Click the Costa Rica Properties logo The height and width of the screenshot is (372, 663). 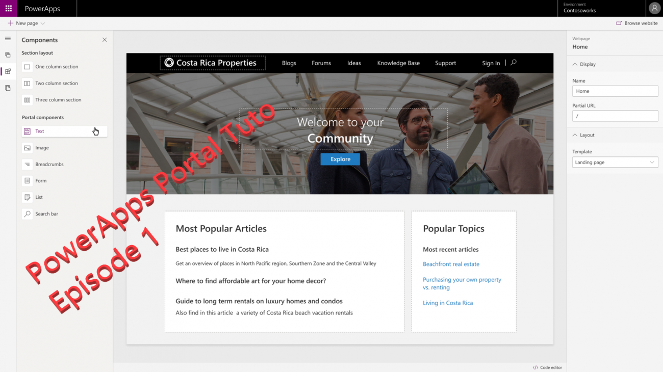(x=213, y=63)
